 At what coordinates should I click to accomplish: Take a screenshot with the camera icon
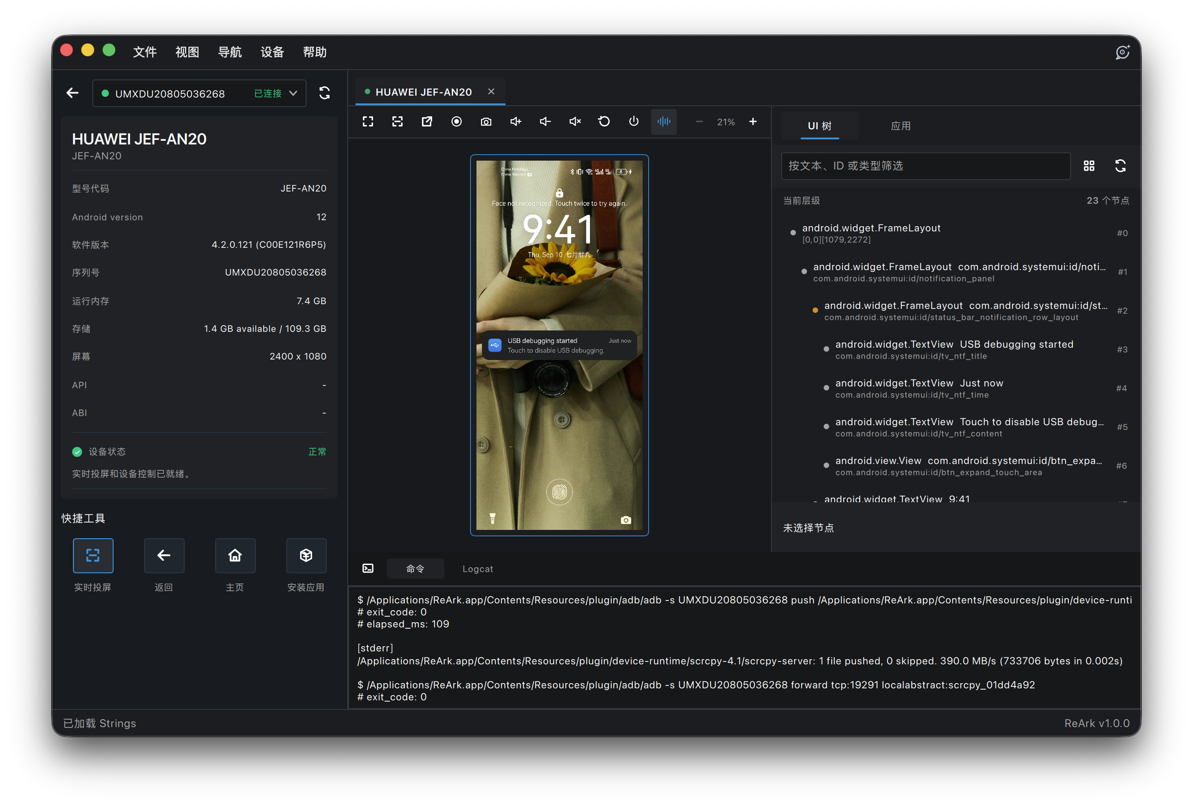pyautogui.click(x=486, y=121)
